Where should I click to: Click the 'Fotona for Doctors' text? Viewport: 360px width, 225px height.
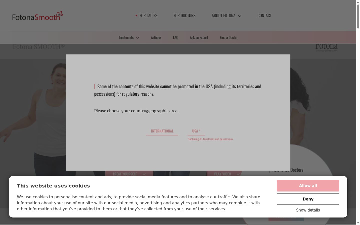[288, 170]
